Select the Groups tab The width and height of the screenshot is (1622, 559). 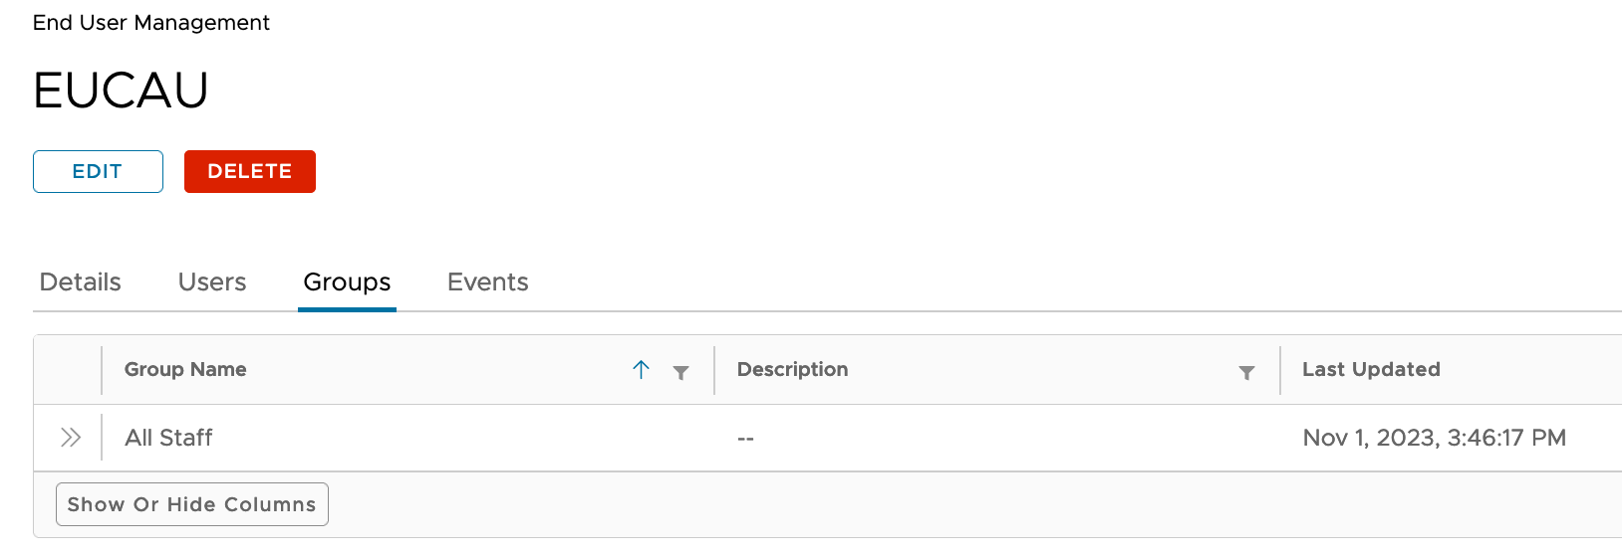coord(347,282)
